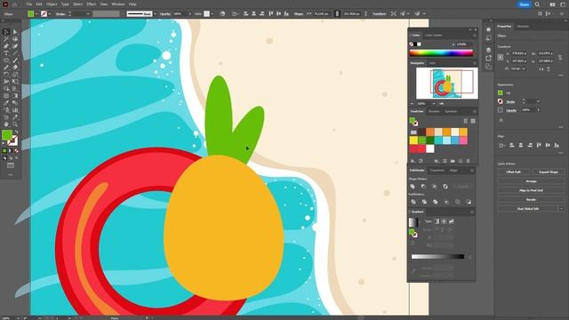The image size is (569, 320).
Task: Click the Recolor quick action button
Action: [x=531, y=199]
